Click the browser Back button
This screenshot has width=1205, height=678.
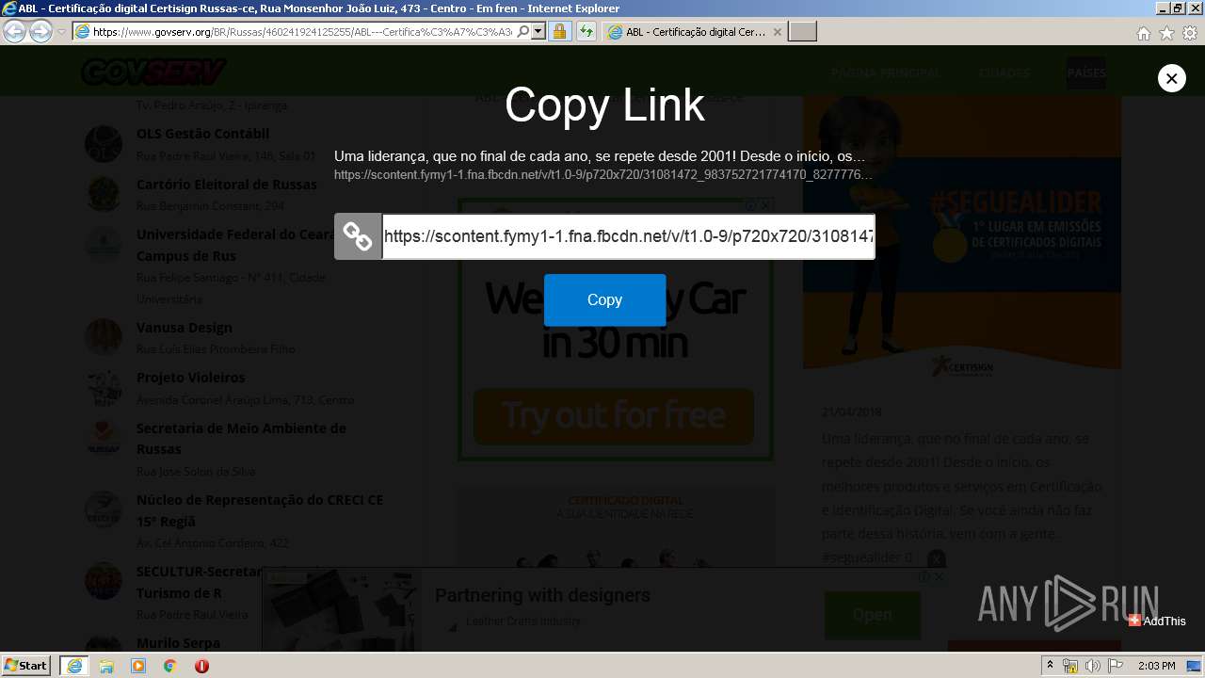[x=14, y=31]
